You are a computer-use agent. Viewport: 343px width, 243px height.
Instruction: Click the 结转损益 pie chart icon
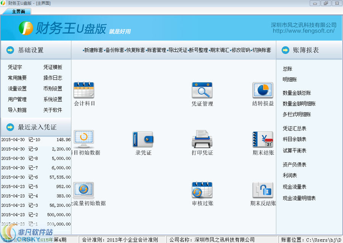(x=263, y=90)
